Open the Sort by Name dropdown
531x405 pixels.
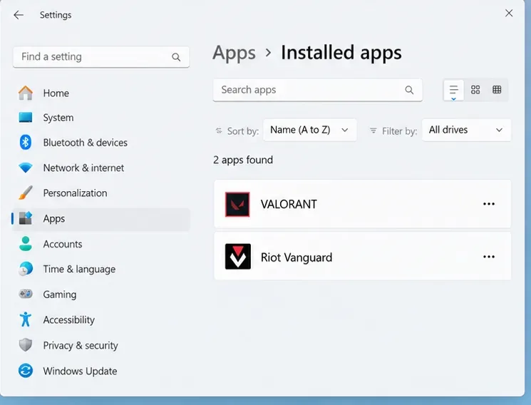309,130
